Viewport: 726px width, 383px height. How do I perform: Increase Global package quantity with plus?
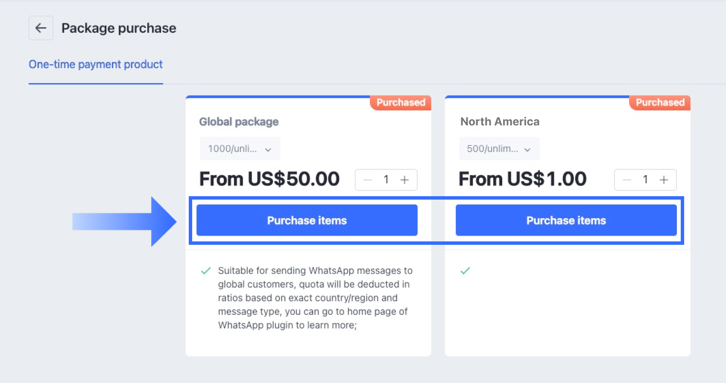pos(404,180)
